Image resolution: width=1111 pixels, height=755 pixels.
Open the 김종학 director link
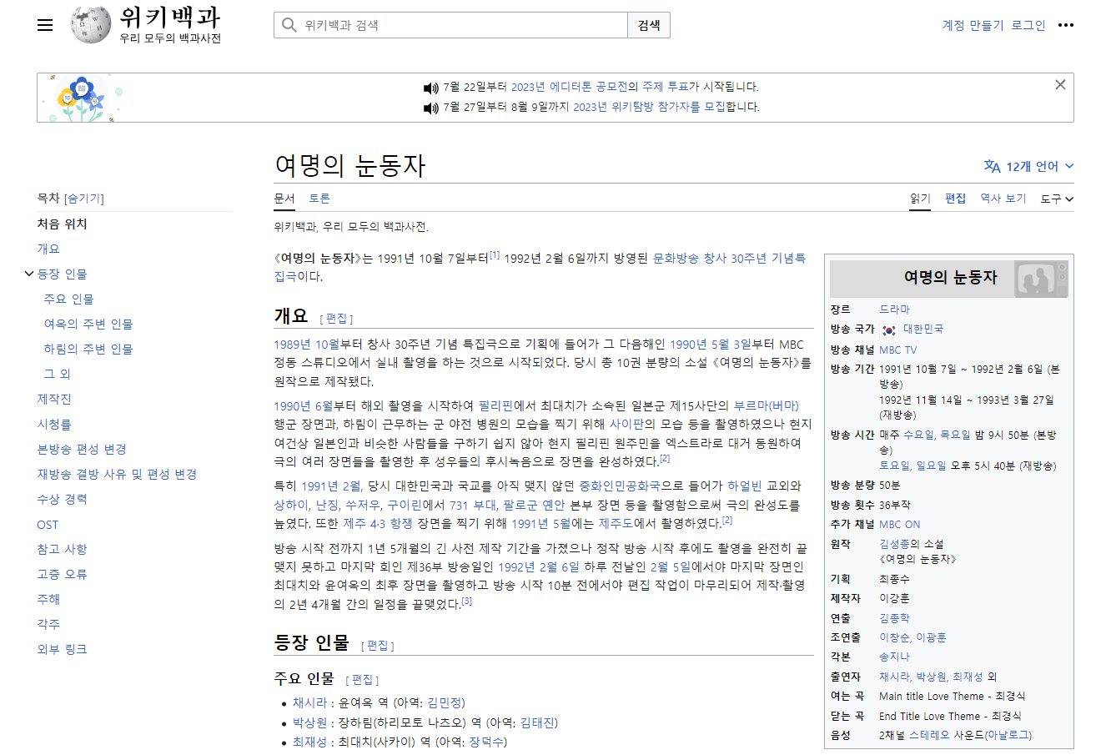tap(894, 618)
